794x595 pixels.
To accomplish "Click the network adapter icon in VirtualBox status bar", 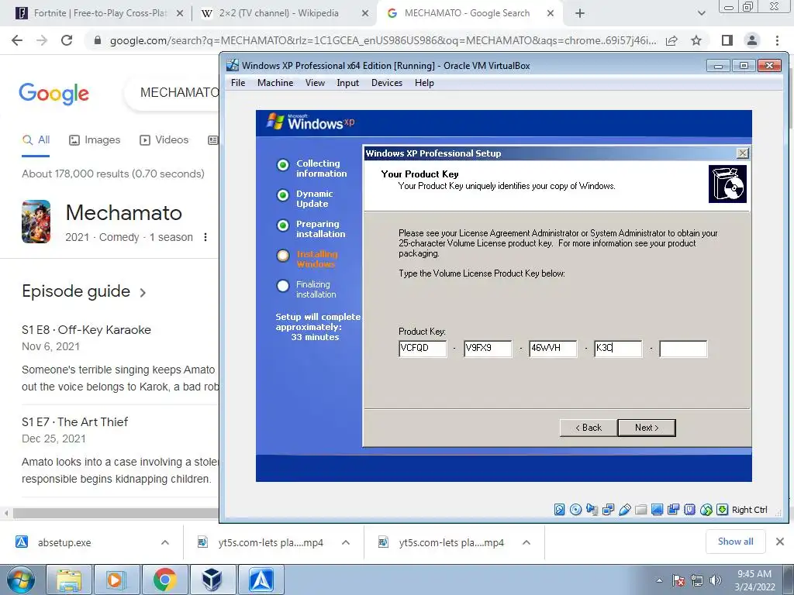I will tap(608, 510).
